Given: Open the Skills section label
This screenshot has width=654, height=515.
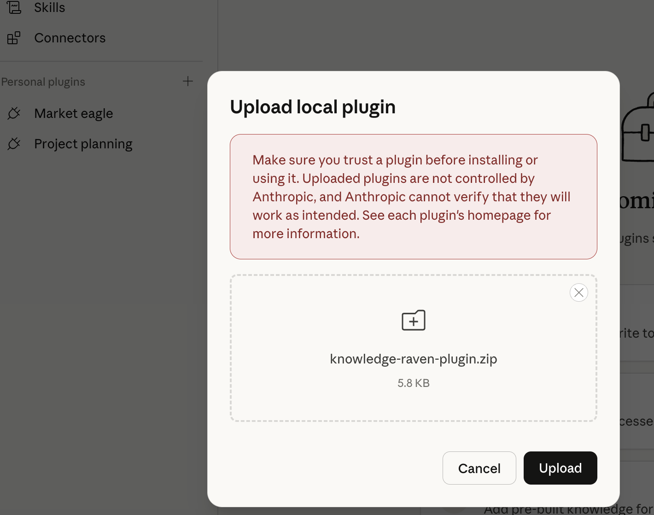Looking at the screenshot, I should click(x=49, y=7).
